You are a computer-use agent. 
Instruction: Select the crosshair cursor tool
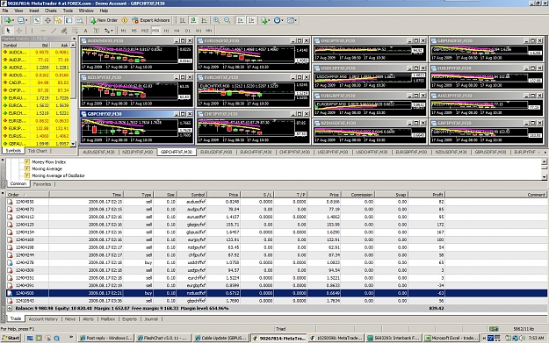(19, 31)
